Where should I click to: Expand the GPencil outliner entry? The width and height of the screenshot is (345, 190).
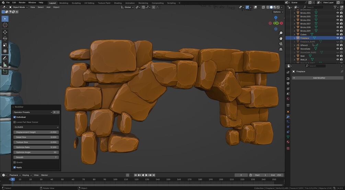click(295, 45)
